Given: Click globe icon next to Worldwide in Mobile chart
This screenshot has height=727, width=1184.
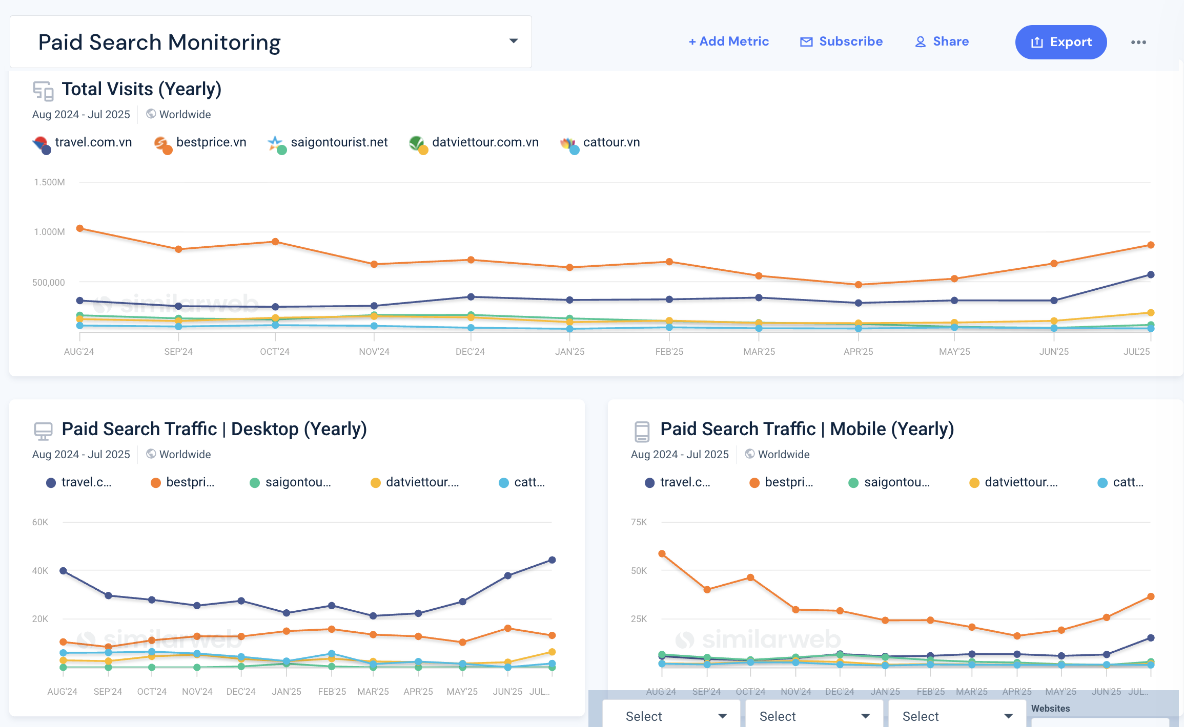Looking at the screenshot, I should click(749, 454).
